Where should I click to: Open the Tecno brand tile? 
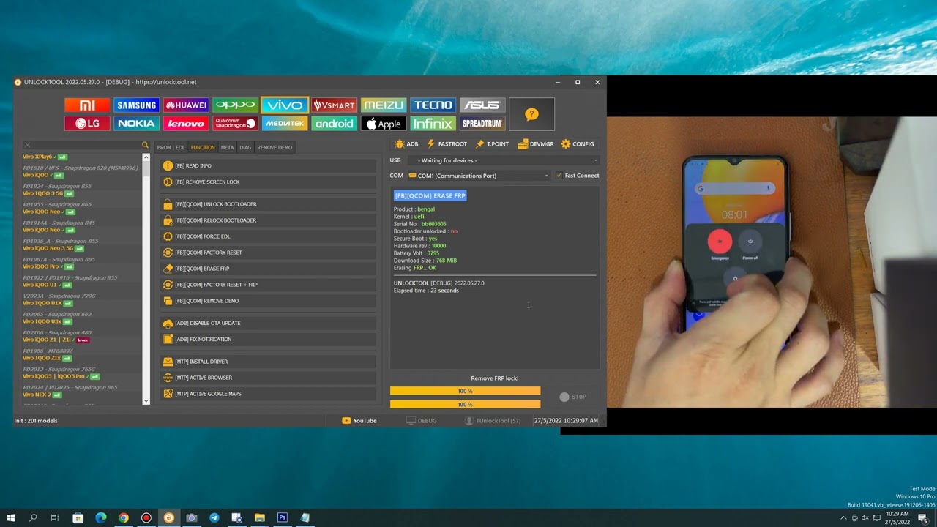click(x=433, y=105)
